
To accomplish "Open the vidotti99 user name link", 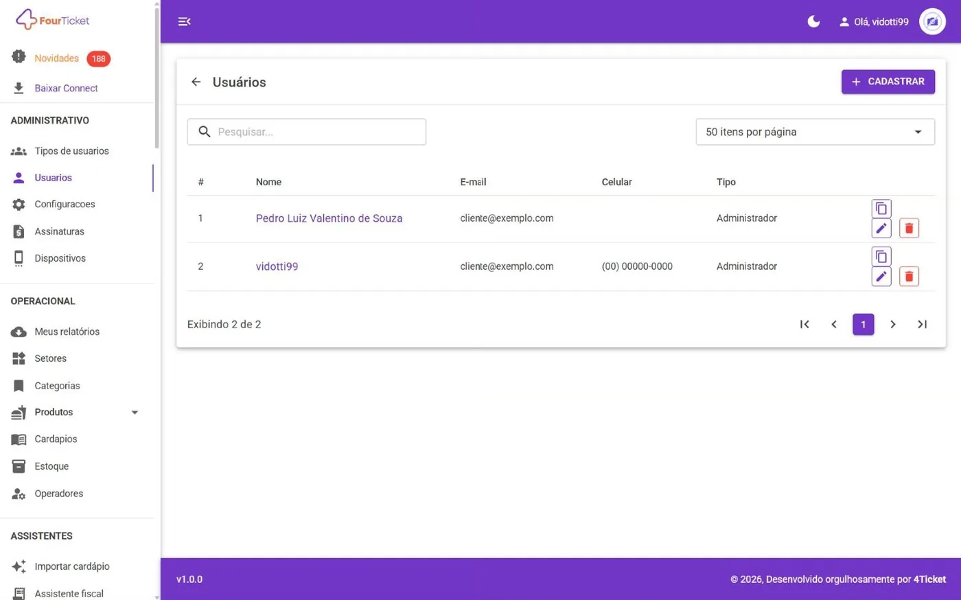I will click(x=277, y=266).
